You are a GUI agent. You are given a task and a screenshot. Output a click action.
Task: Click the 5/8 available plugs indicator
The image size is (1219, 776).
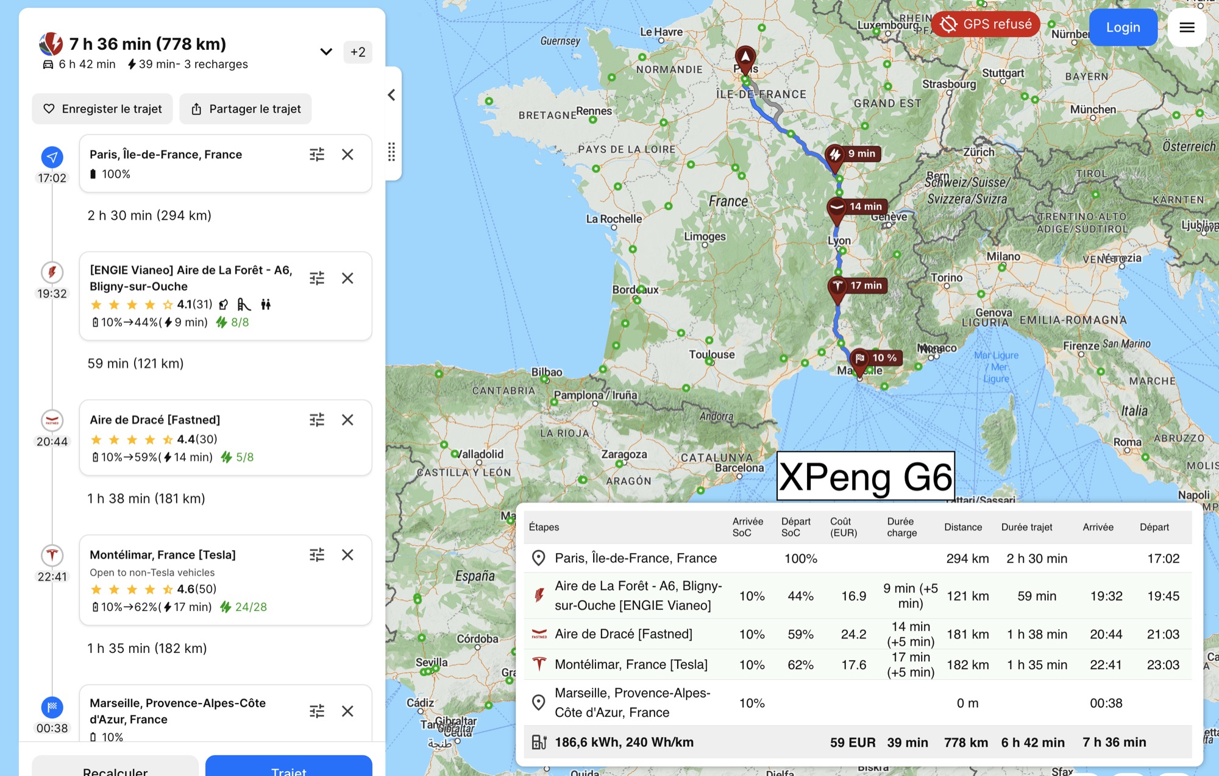[237, 457]
